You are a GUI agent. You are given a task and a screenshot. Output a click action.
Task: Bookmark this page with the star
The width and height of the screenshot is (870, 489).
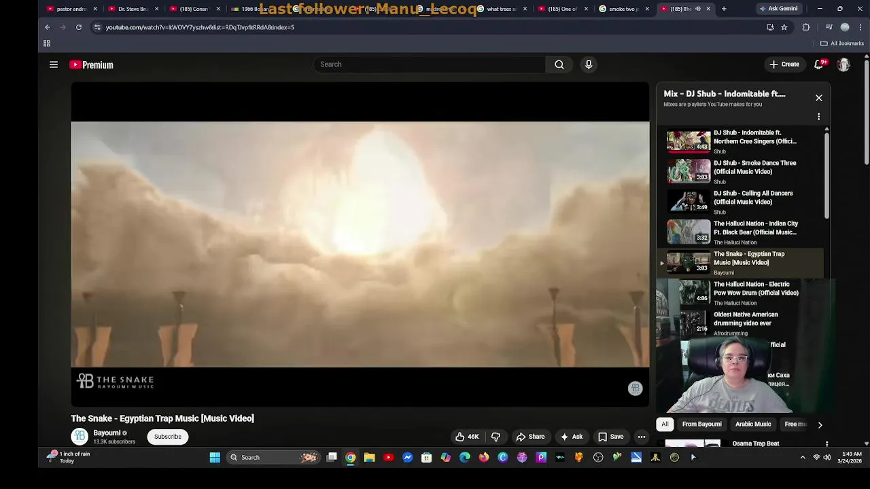tap(784, 27)
